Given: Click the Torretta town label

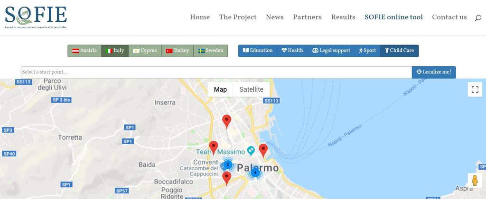Looking at the screenshot, I should [x=70, y=137].
